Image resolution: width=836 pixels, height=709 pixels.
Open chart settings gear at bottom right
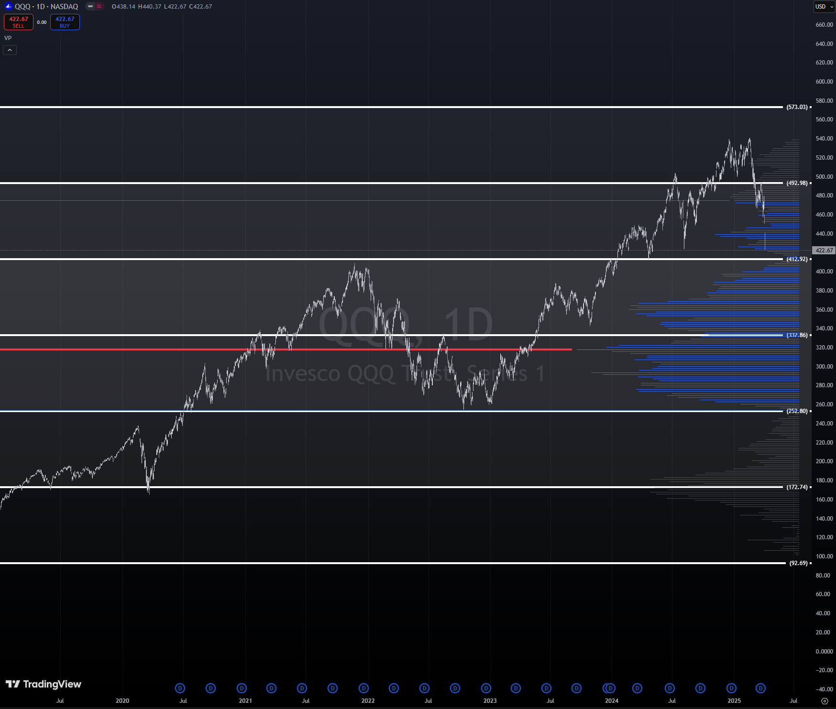tap(825, 701)
